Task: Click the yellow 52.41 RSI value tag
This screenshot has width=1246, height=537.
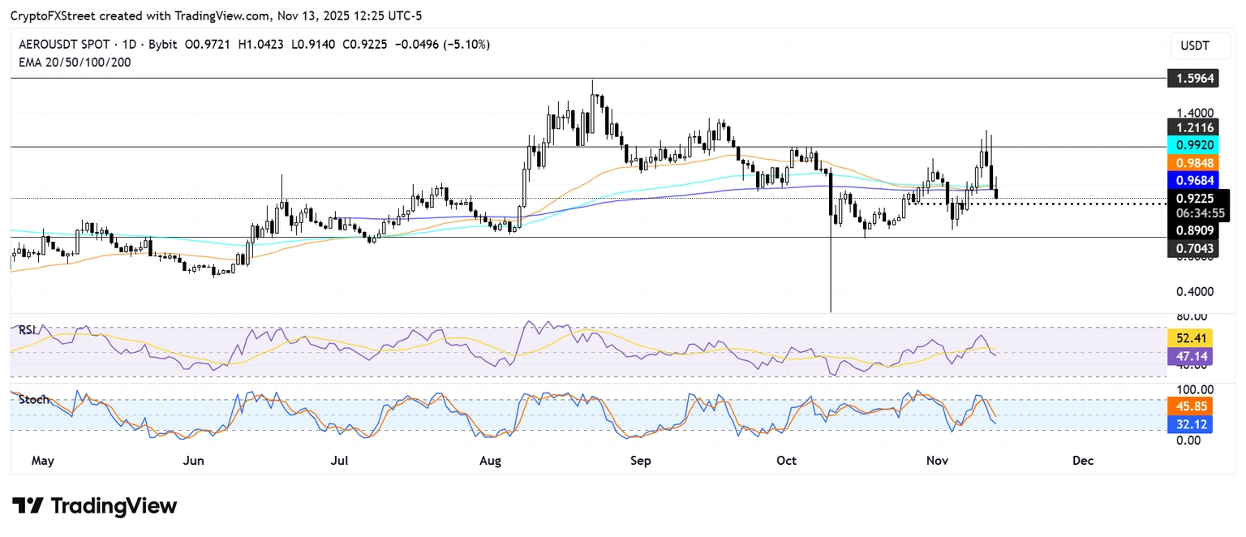Action: pos(1193,337)
